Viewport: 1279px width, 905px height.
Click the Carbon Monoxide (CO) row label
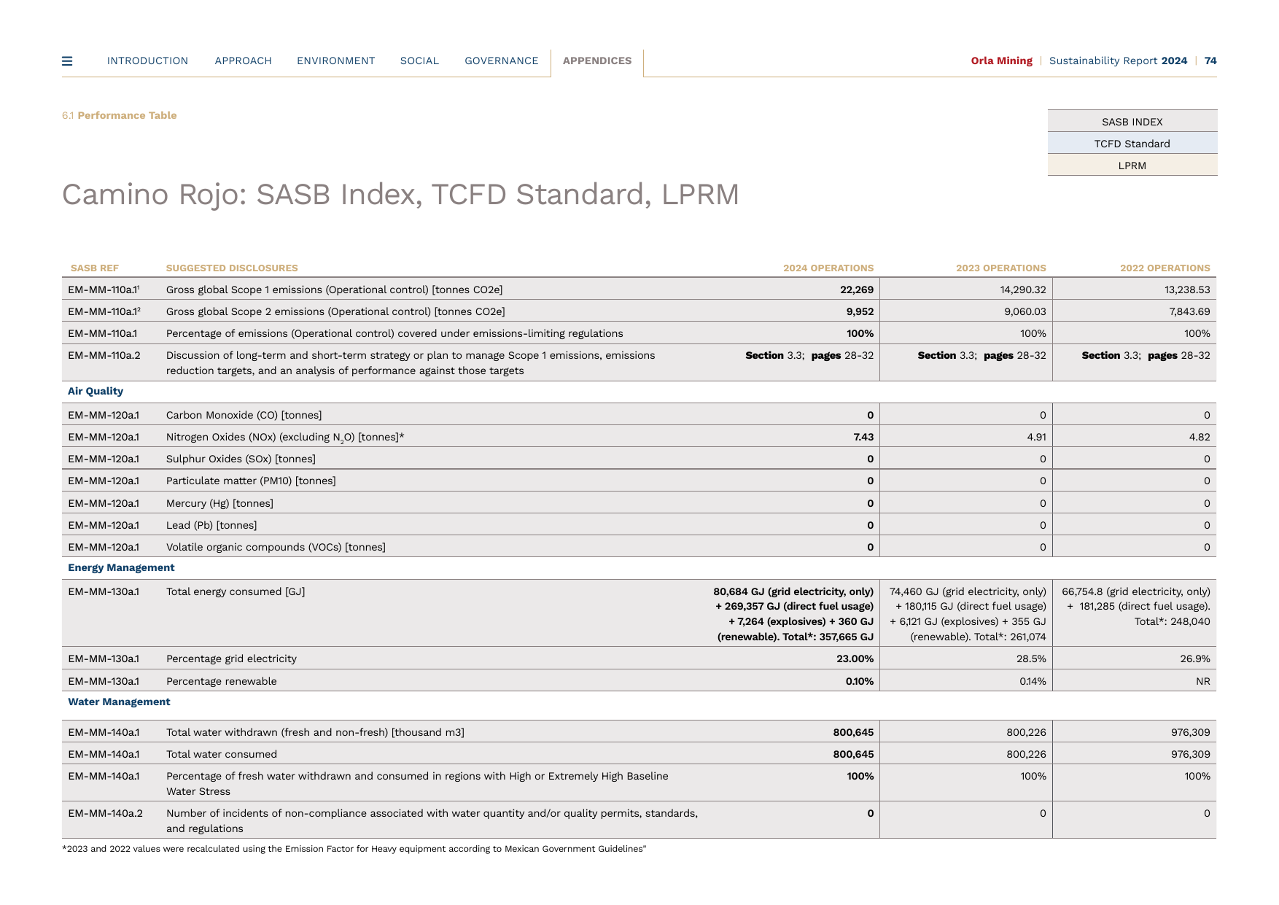pos(244,415)
